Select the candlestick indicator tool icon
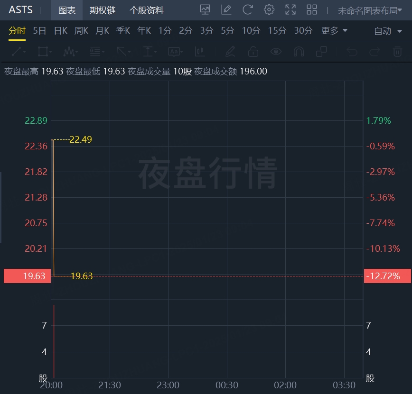The width and height of the screenshot is (412, 394). [x=200, y=52]
